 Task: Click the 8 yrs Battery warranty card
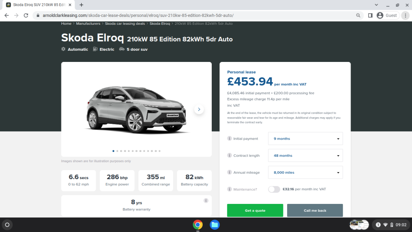point(136,206)
